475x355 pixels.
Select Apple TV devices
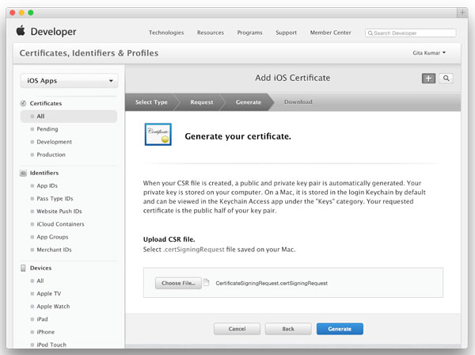click(x=48, y=293)
